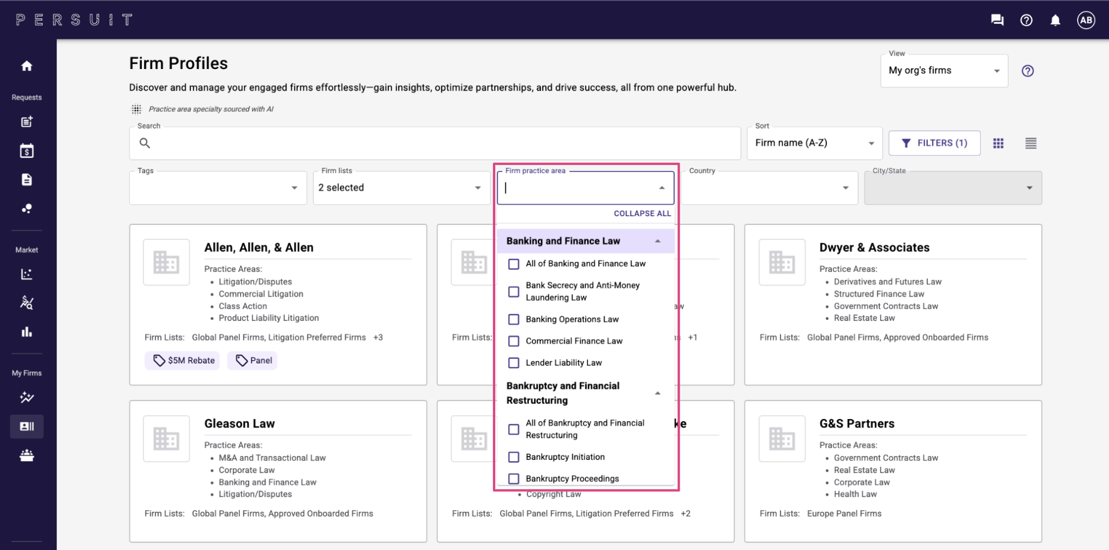This screenshot has height=550, width=1109.
Task: Click the G&S Partners building logo
Action: click(782, 438)
